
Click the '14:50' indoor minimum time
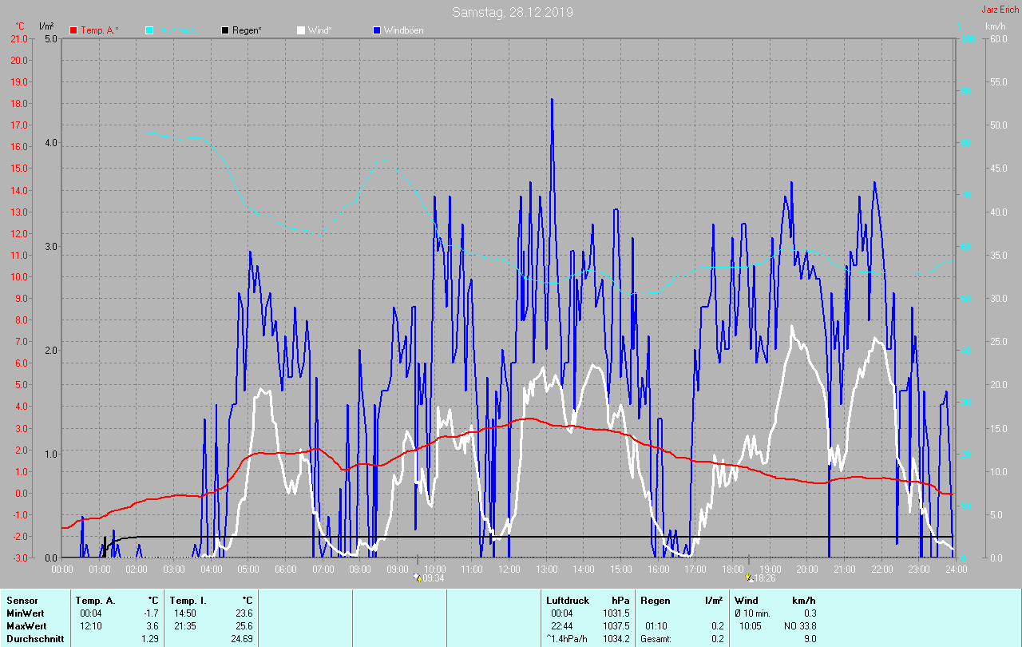click(185, 613)
